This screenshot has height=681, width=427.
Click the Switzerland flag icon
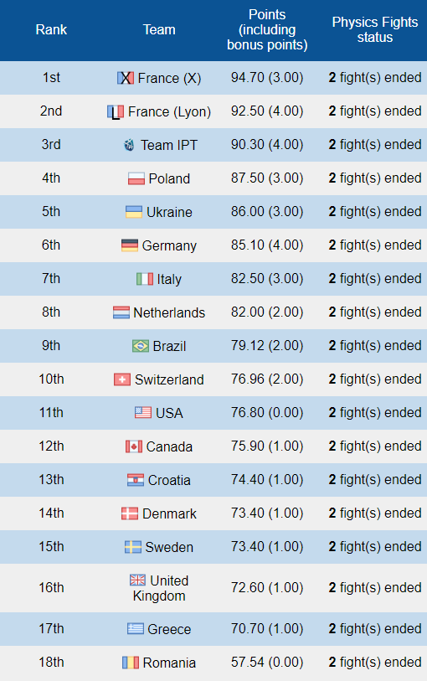(x=122, y=379)
